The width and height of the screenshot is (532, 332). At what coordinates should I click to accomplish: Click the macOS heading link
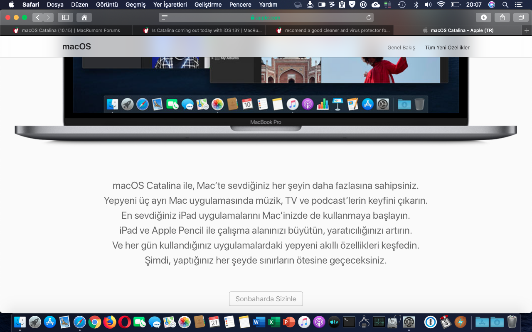76,46
